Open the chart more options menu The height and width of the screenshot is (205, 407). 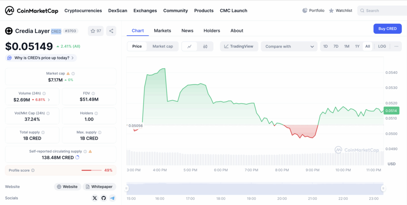coord(396,46)
